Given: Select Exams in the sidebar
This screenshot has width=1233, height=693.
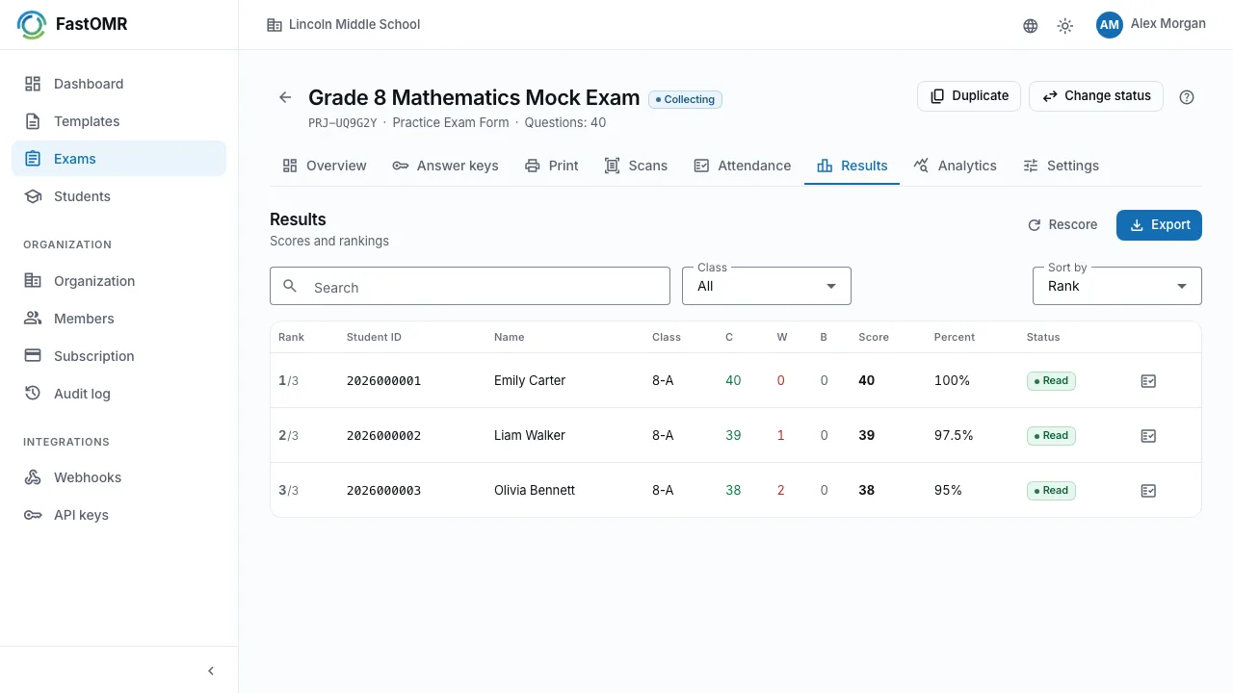Looking at the screenshot, I should 119,159.
